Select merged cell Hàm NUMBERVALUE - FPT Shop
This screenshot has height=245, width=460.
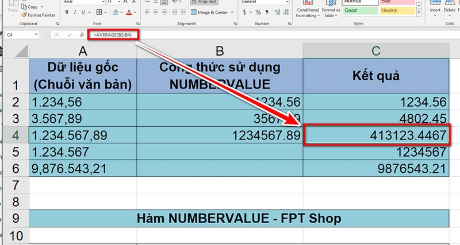coord(239,219)
